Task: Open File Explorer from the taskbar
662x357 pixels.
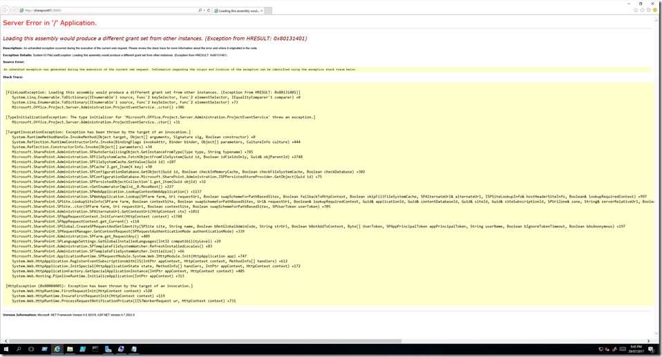Action: click(70, 349)
